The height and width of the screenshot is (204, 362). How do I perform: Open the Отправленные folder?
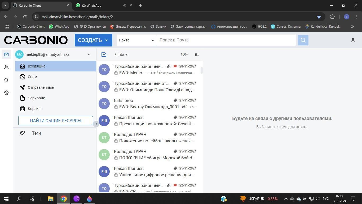41,87
